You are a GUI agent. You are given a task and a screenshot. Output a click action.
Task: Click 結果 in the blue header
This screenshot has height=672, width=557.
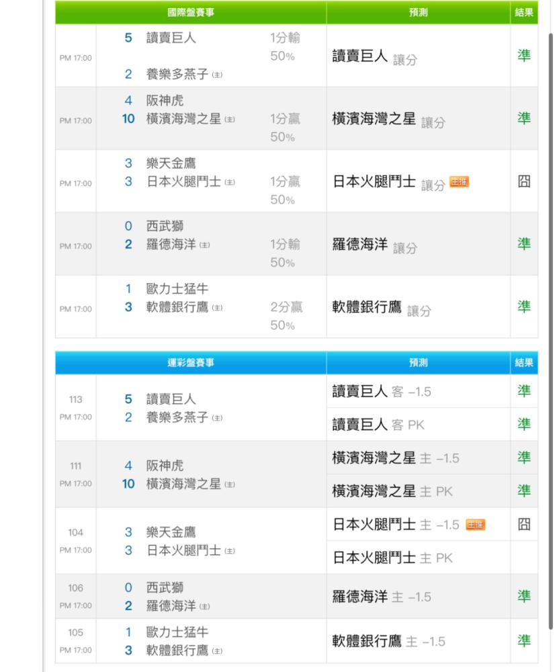pos(524,363)
